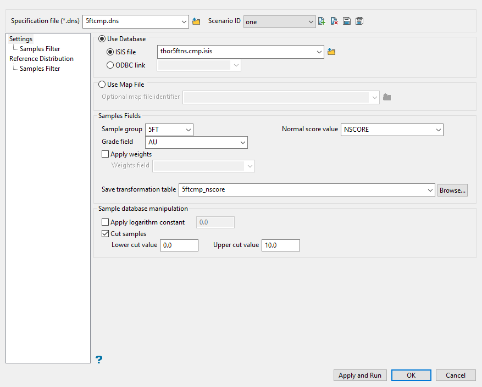Screen dimensions: 482x387
Task: Select Reference Distribution in the tree
Action: (x=41, y=59)
